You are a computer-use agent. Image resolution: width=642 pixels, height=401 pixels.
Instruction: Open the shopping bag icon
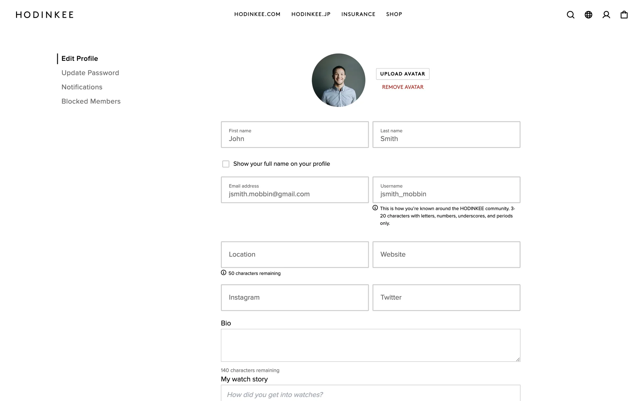624,15
